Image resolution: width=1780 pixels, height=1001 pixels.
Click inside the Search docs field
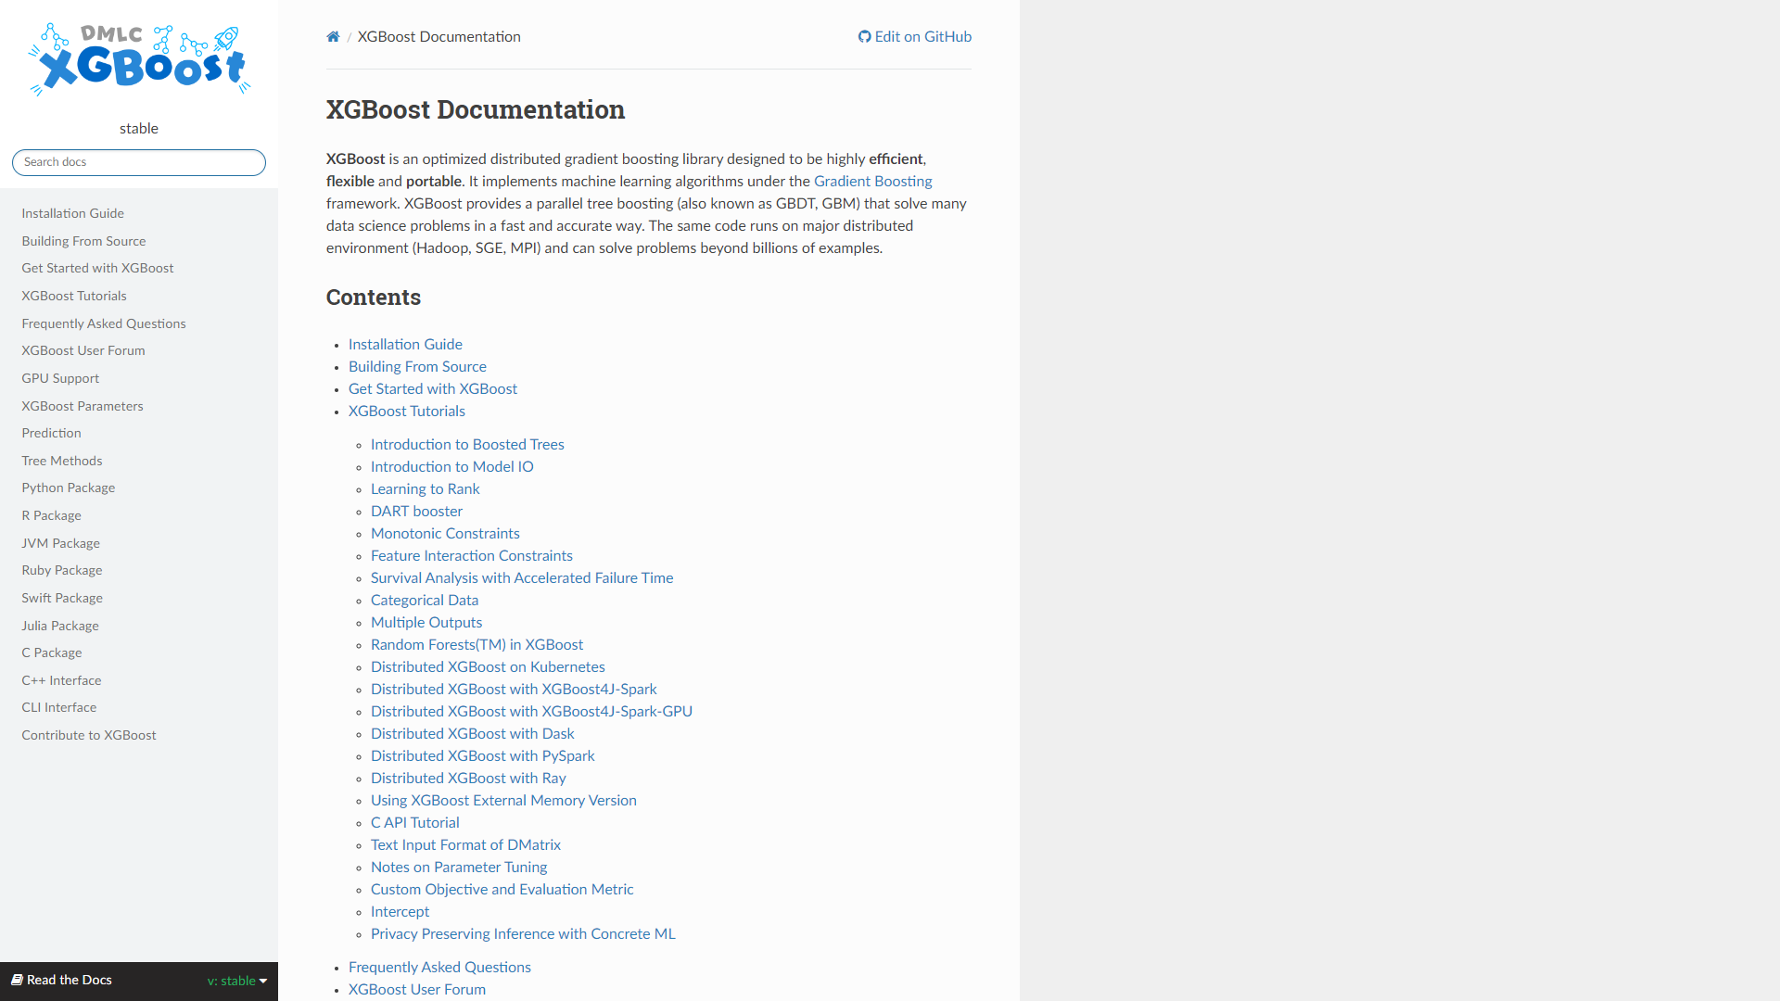138,162
